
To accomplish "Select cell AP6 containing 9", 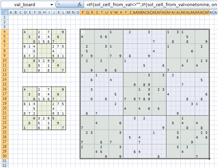I will [x=207, y=41].
